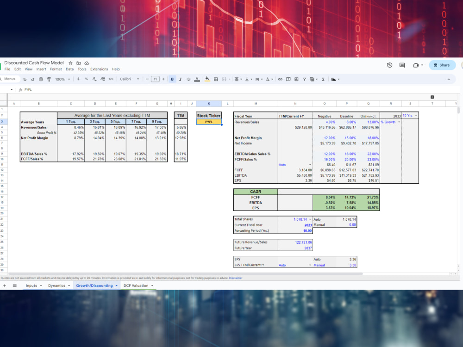The width and height of the screenshot is (463, 347).
Task: Apply strikethrough formatting
Action: pos(188,79)
